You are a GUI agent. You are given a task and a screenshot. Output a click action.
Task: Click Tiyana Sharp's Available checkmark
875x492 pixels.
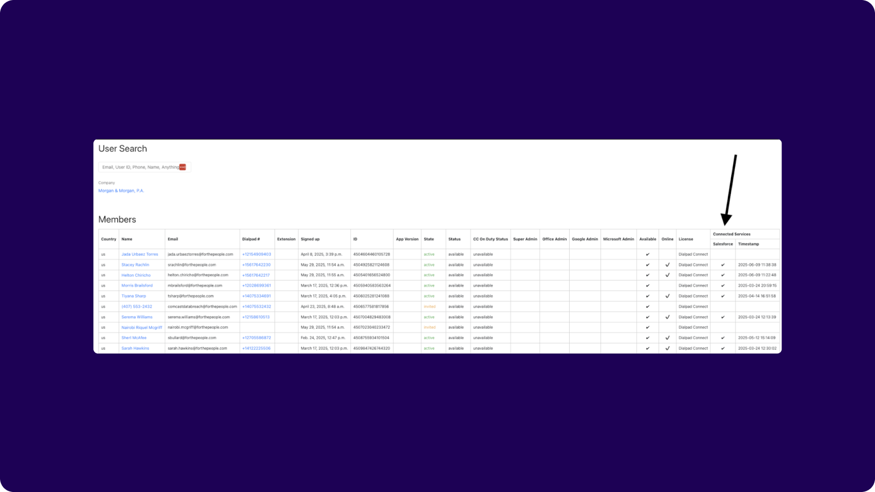coord(648,296)
